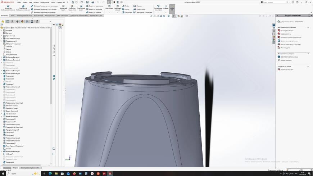Viewport: 313px width, 176px height.
Task: Toggle visibility of the Top plane
Action: click(54, 49)
